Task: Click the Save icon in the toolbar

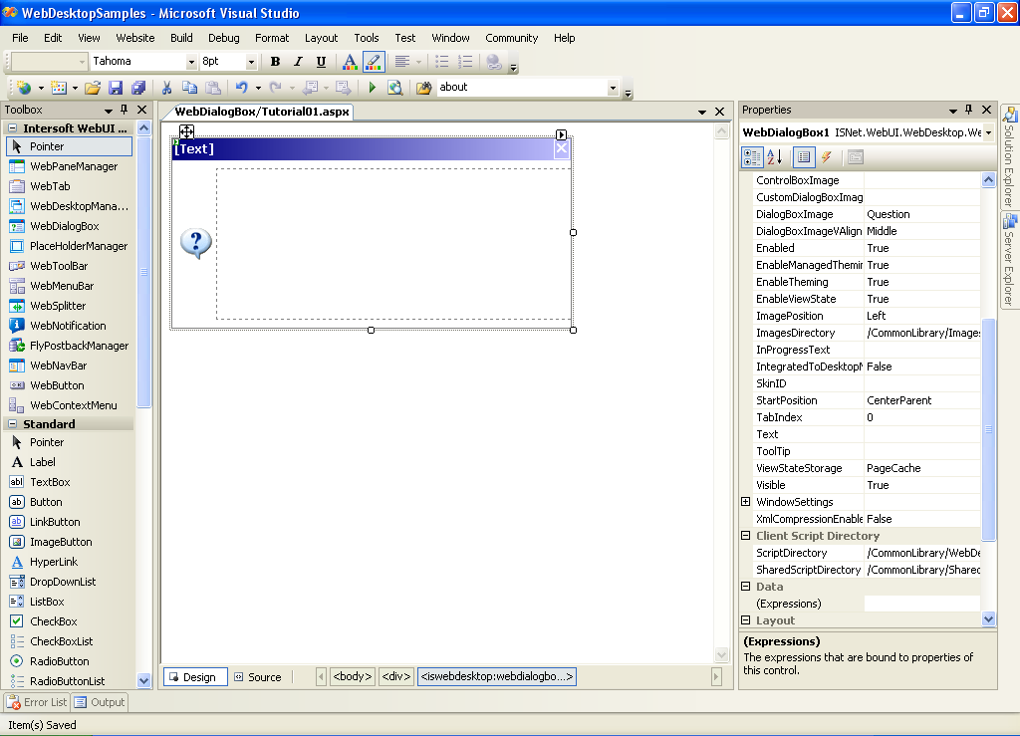Action: 116,88
